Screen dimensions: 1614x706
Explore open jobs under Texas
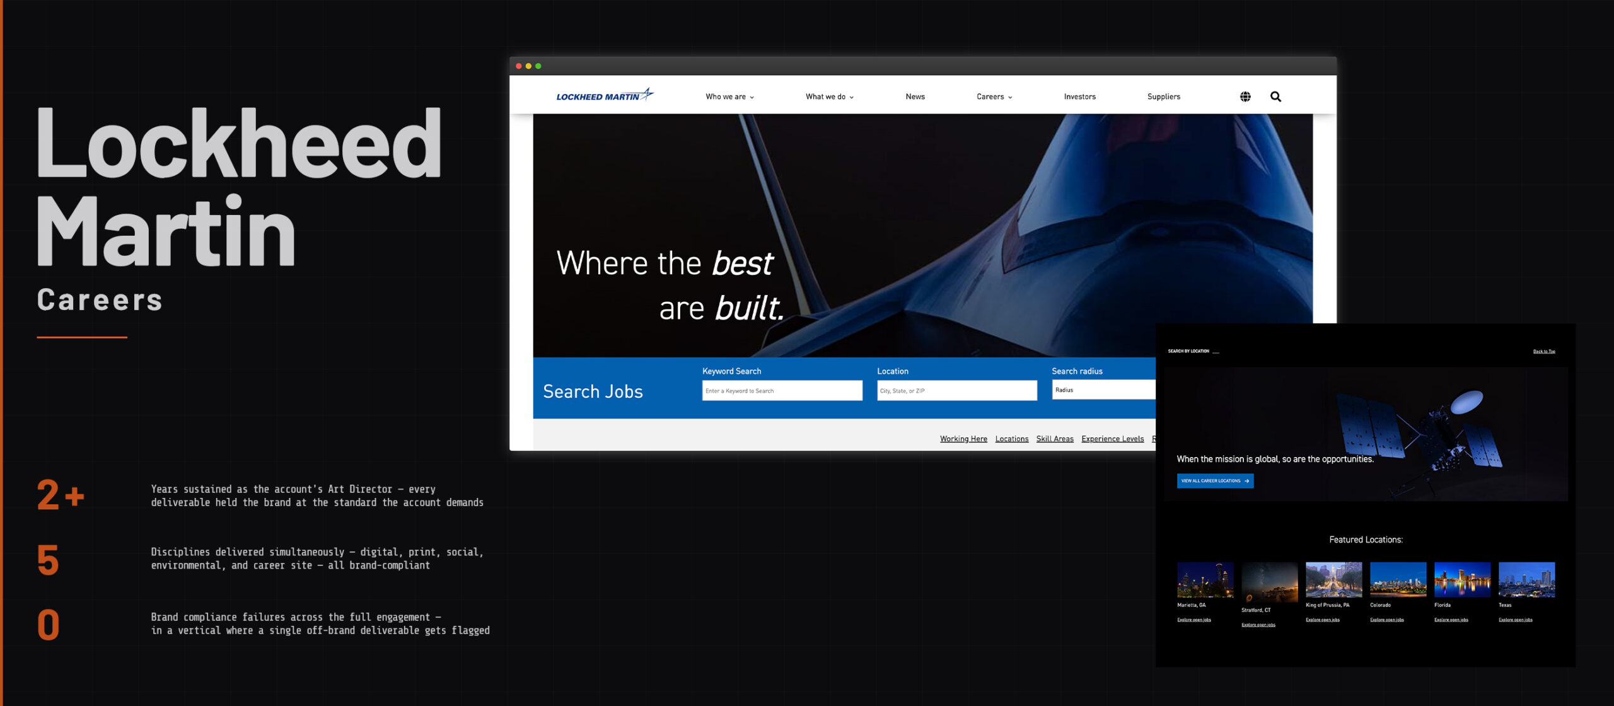(1515, 620)
